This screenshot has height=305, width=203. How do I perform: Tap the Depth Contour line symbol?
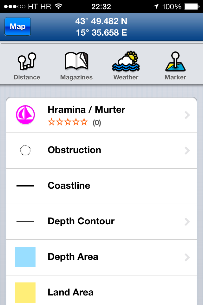coord(25,221)
